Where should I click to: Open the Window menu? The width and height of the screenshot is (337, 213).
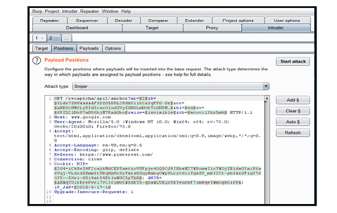(110, 11)
